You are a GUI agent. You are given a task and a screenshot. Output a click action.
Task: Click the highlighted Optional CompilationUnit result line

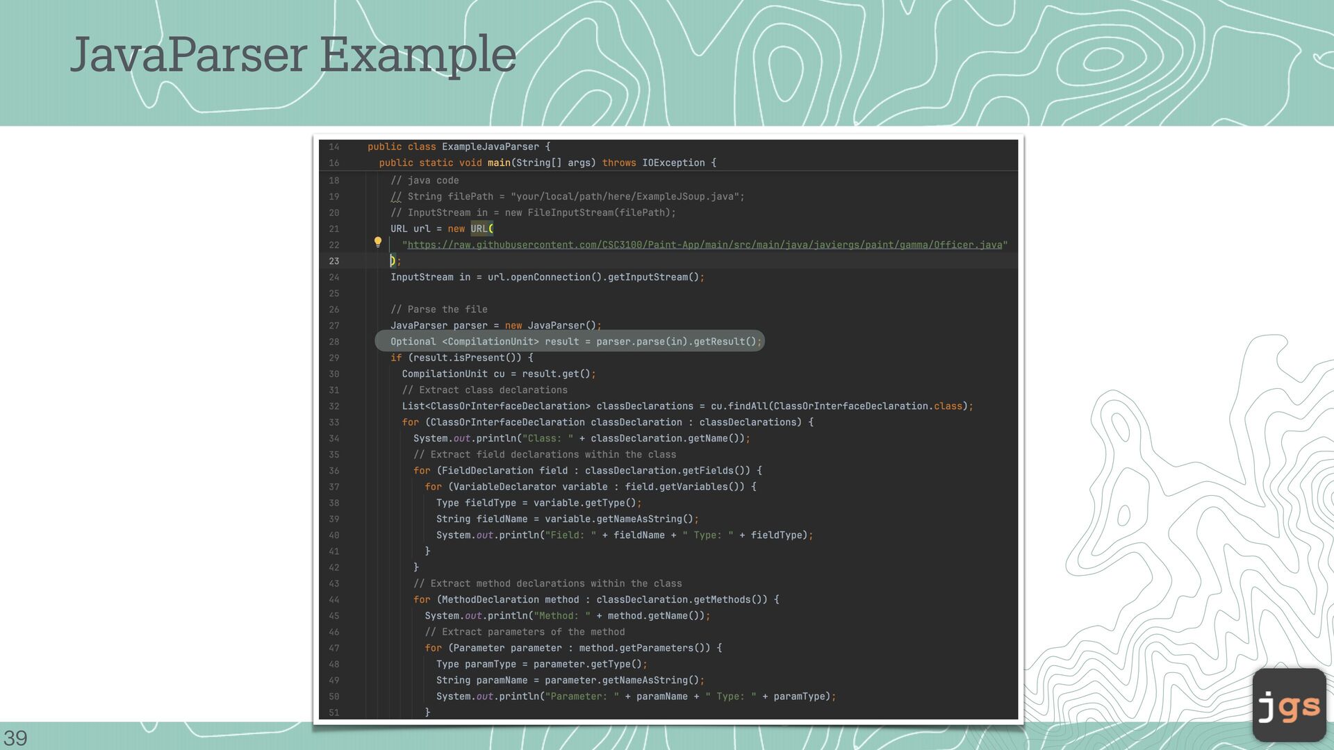[x=570, y=342]
